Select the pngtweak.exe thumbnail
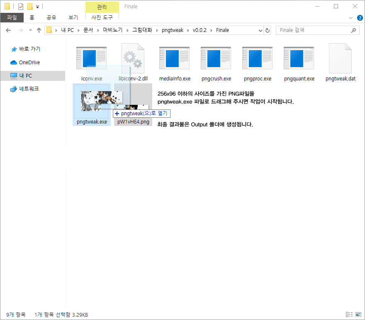The width and height of the screenshot is (365, 320). 91,101
